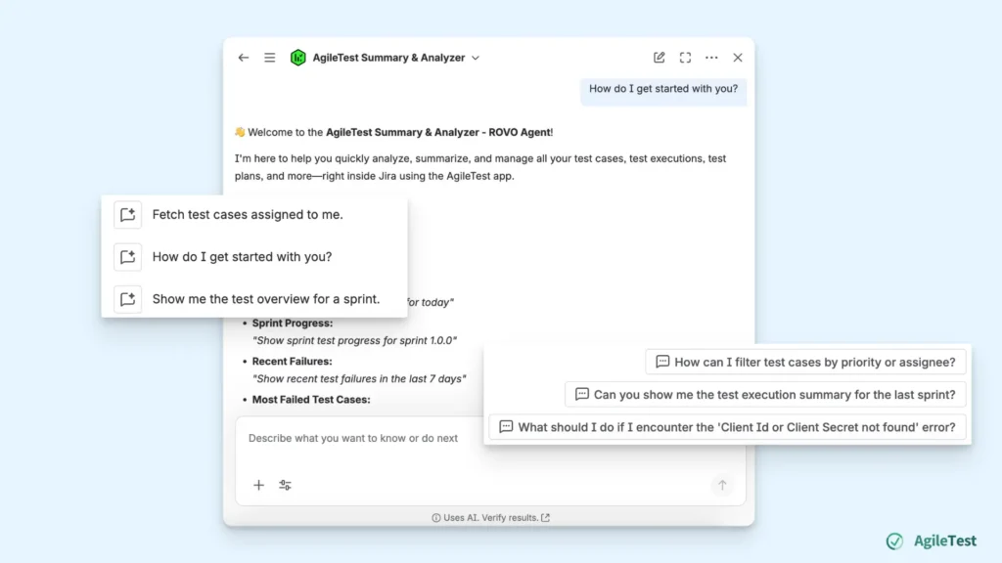
Task: Choose 'test execution summary for the last sprint' suggestion
Action: pyautogui.click(x=765, y=395)
